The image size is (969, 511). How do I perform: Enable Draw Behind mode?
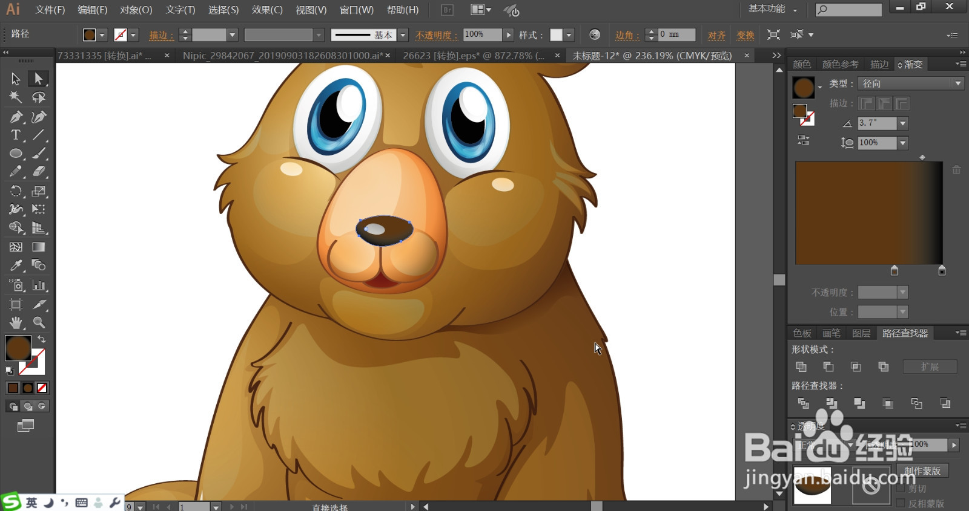tap(27, 406)
